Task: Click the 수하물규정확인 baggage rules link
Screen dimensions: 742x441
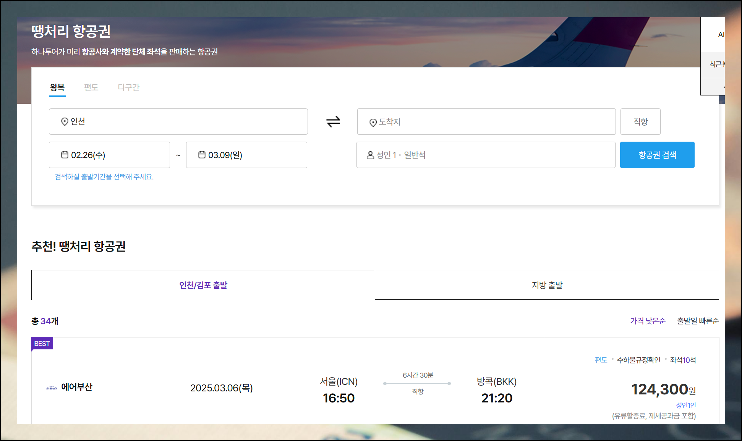Action: pos(638,360)
